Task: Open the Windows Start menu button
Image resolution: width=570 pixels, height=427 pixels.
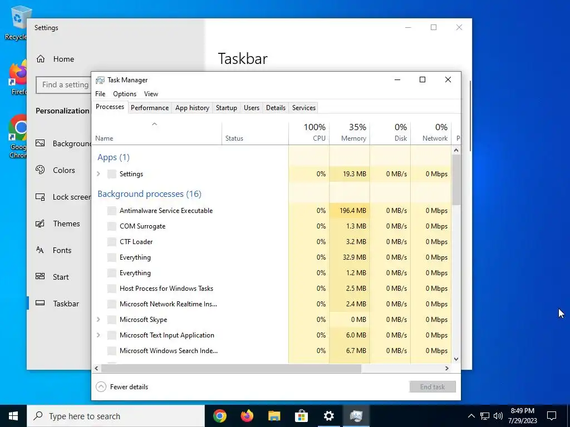Action: pos(13,416)
